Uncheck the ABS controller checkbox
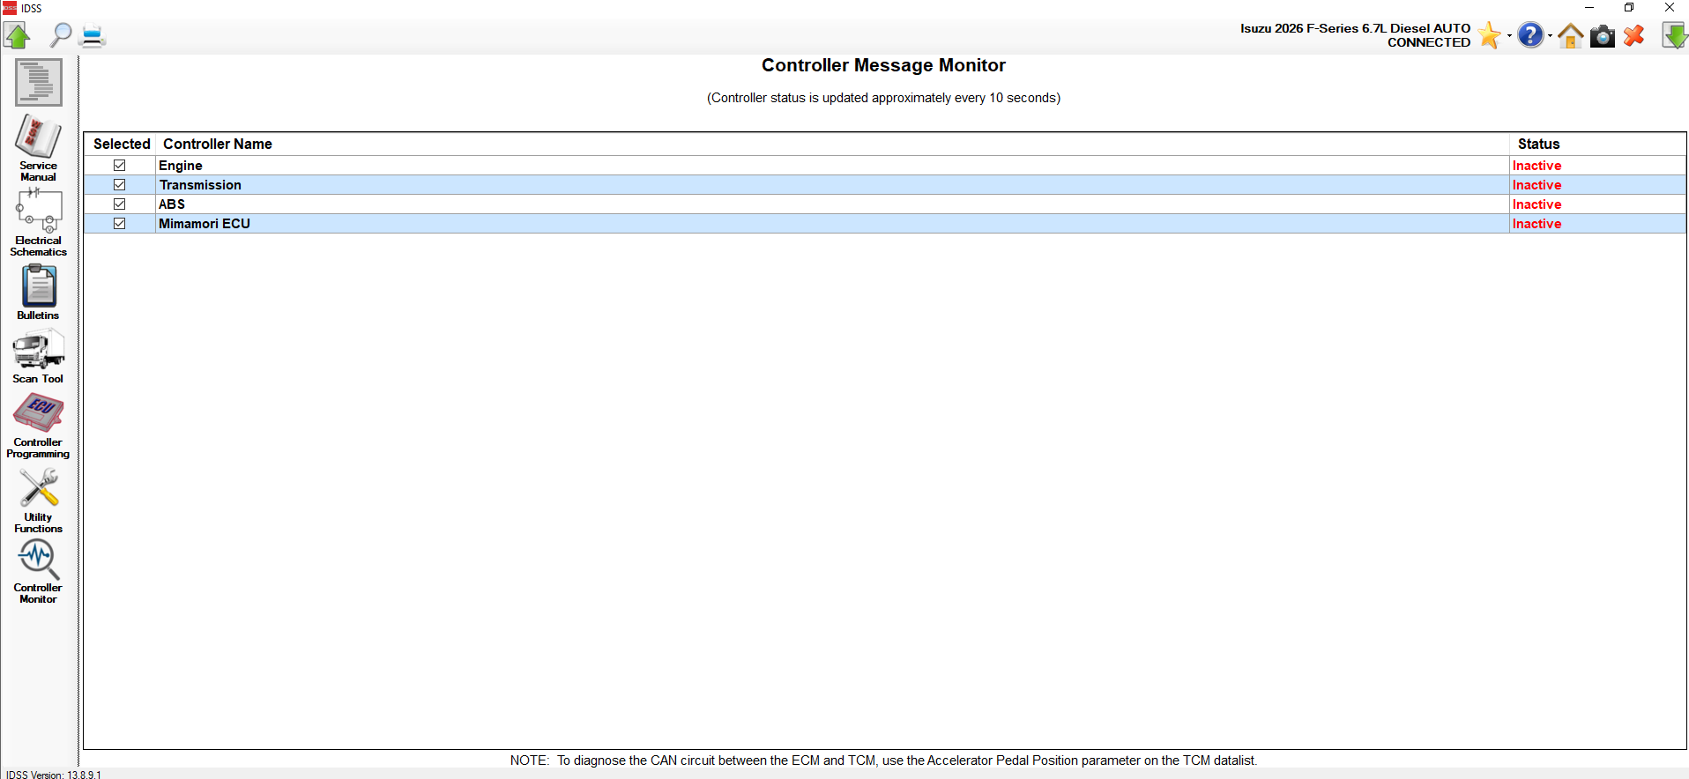Viewport: 1689px width, 779px height. pos(120,204)
